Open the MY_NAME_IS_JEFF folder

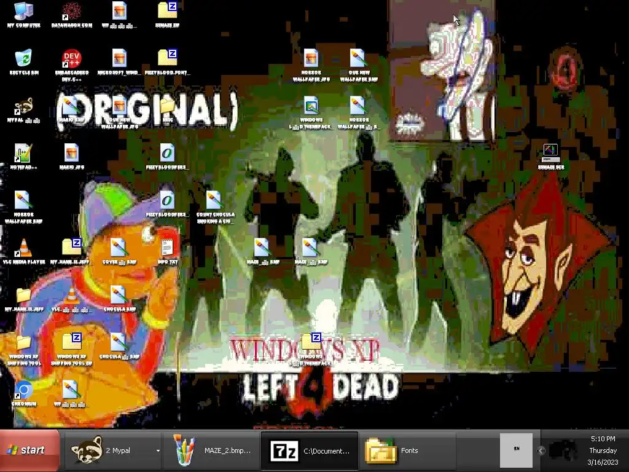[x=24, y=299]
